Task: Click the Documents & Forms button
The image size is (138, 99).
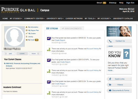Action: coord(119,90)
